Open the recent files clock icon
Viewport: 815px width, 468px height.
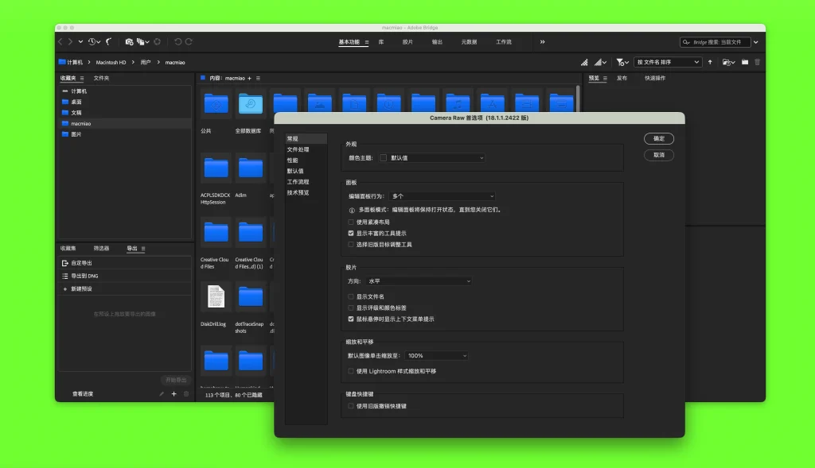94,41
